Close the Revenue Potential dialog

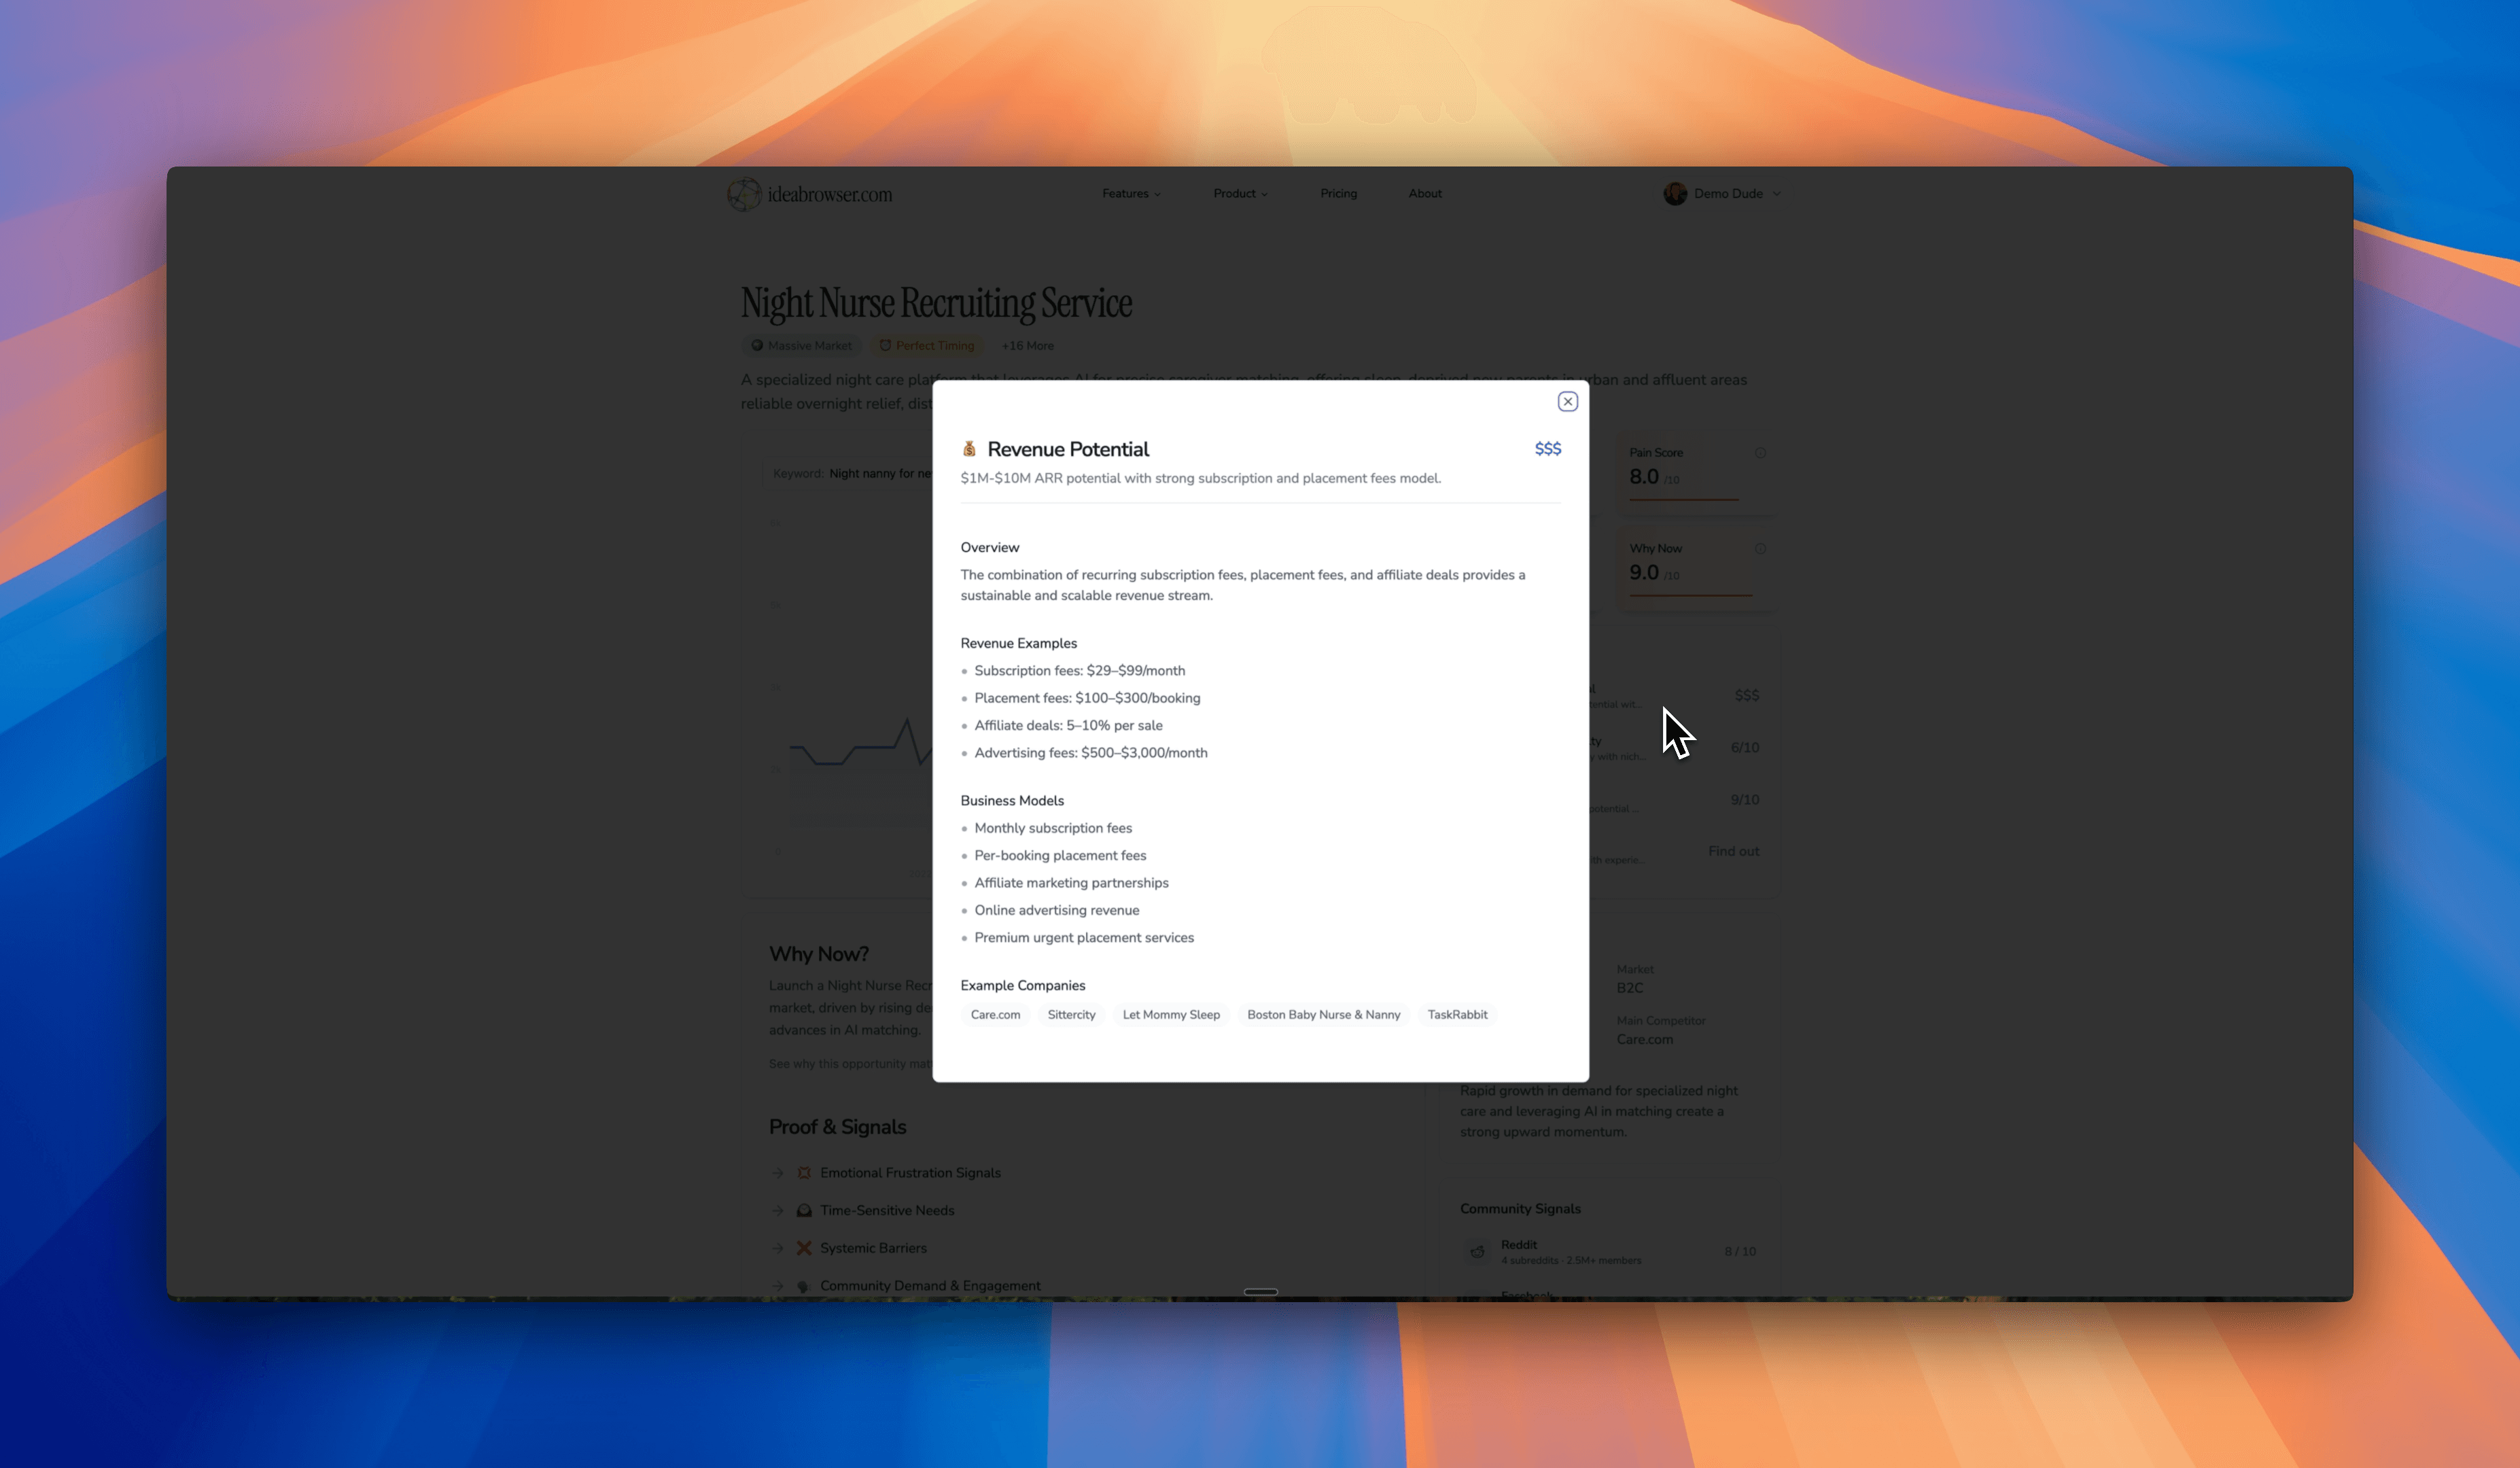point(1567,401)
